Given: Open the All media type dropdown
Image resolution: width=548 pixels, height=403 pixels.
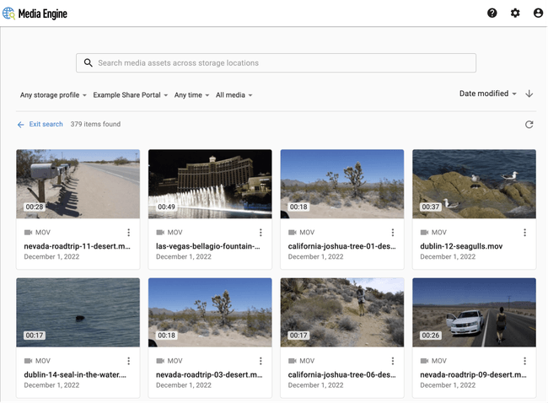Looking at the screenshot, I should [x=234, y=95].
